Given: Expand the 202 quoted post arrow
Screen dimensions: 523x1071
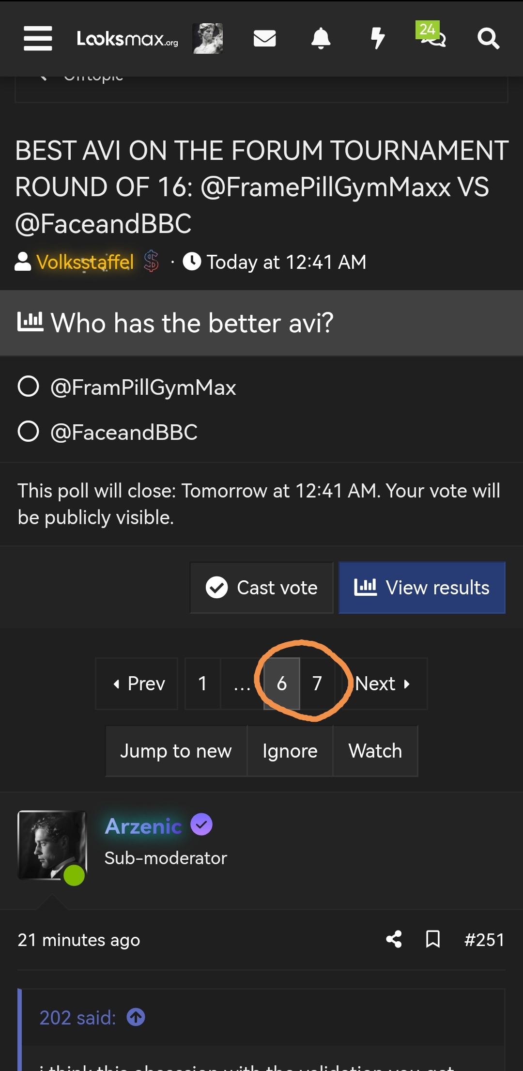Looking at the screenshot, I should (x=136, y=1017).
